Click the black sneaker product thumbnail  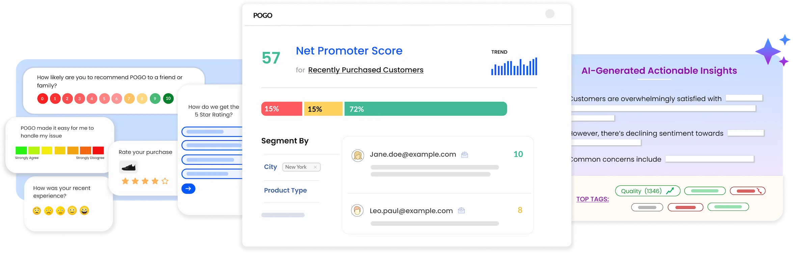129,167
